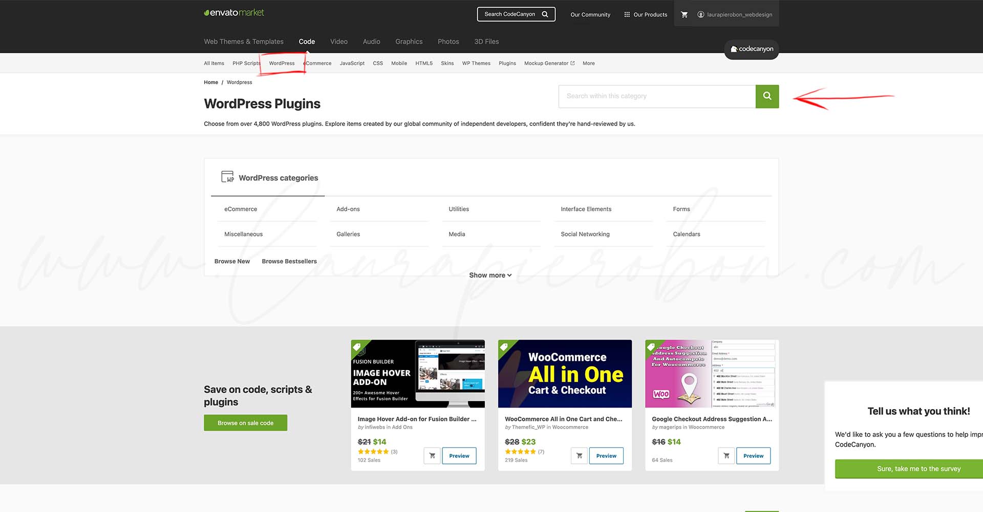Image resolution: width=983 pixels, height=512 pixels.
Task: Open the Image Hover Add-on thumbnail
Action: 418,374
